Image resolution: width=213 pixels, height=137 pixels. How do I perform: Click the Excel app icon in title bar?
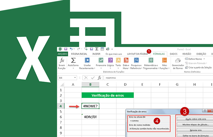tap(60, 49)
